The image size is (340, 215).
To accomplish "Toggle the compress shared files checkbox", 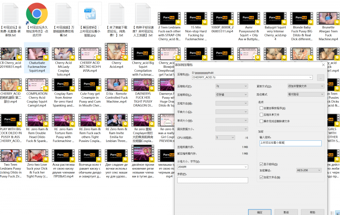I will (x=261, y=114).
